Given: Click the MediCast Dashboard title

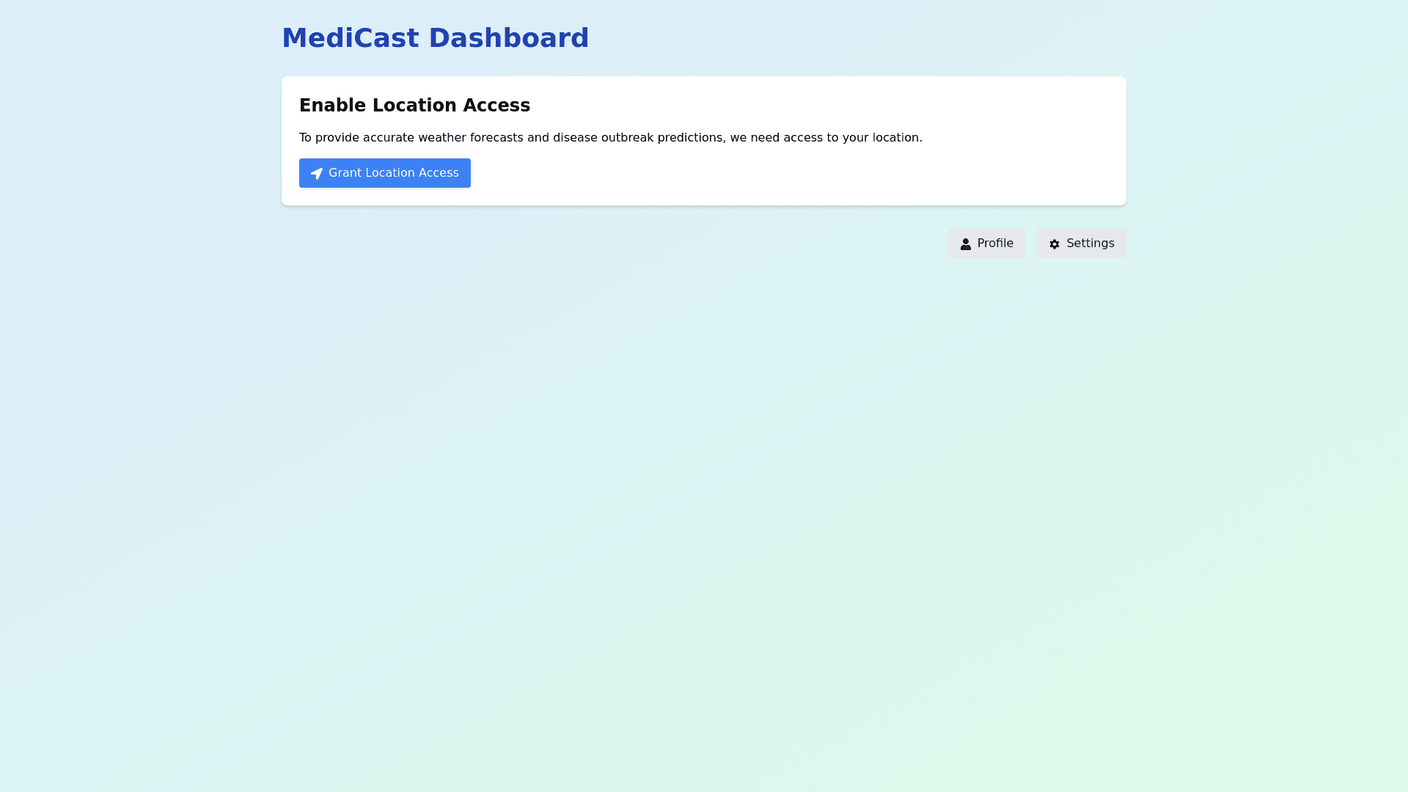Looking at the screenshot, I should (x=435, y=38).
